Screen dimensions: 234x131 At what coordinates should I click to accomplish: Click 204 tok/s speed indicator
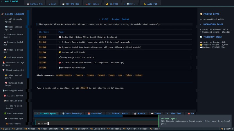tap(92, 4)
